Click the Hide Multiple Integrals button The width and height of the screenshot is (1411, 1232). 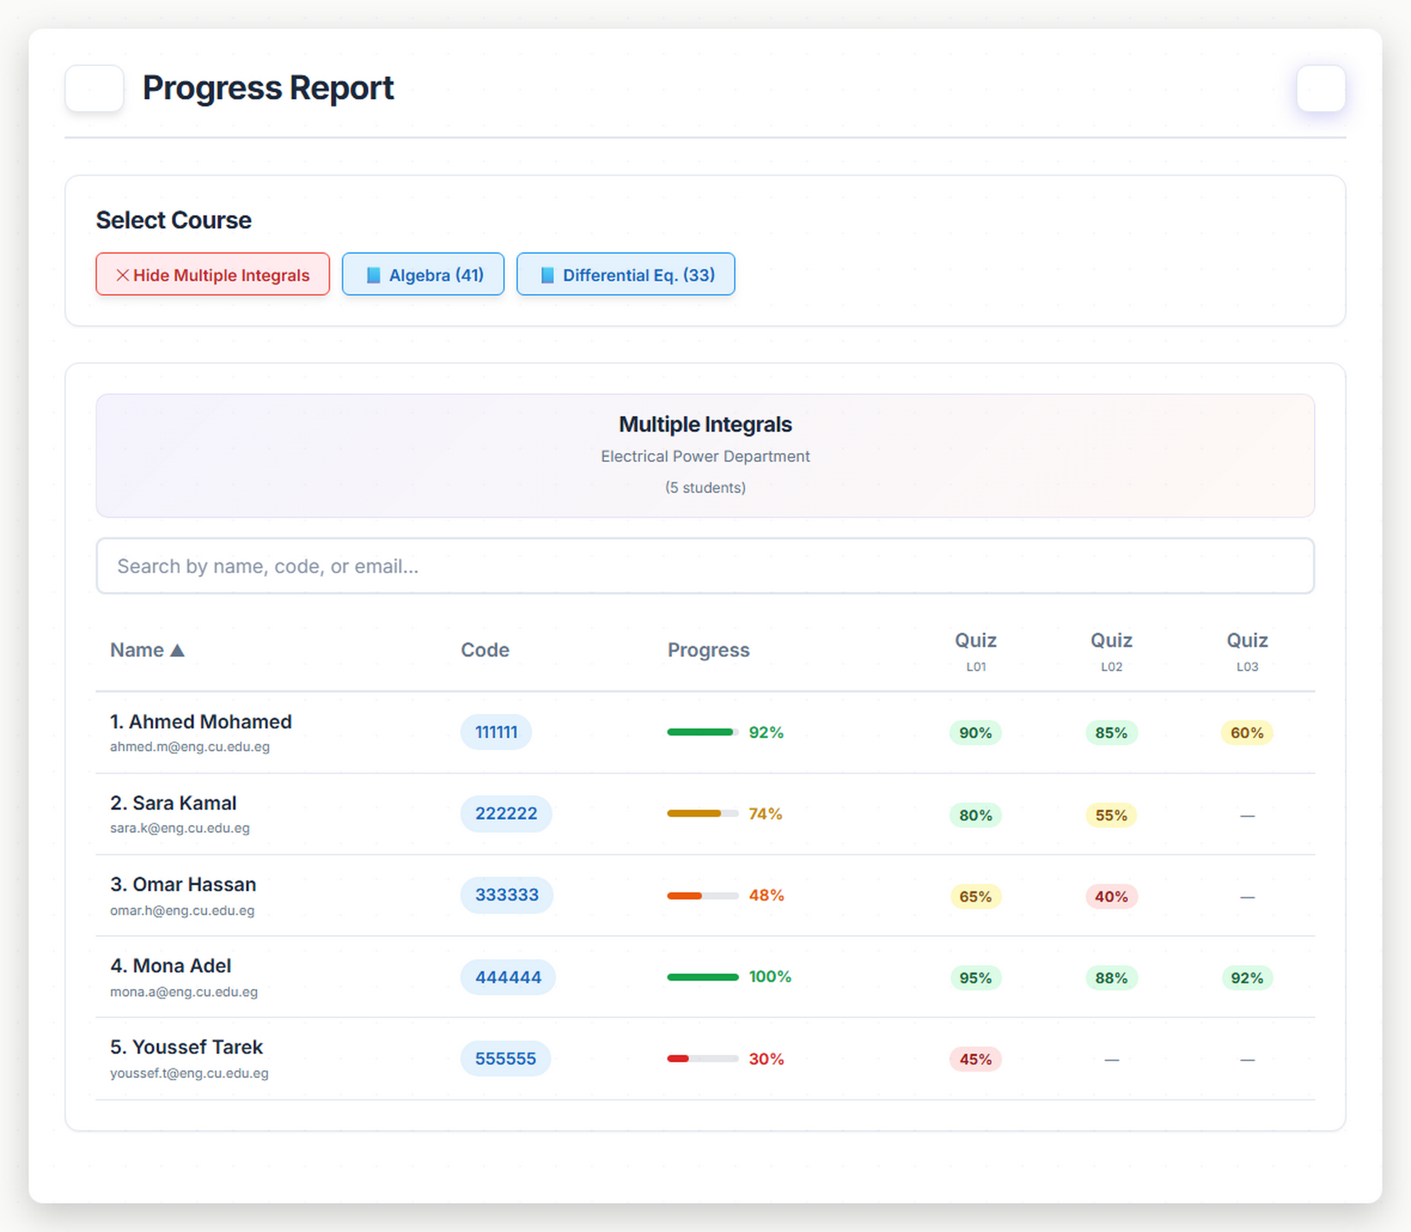coord(212,275)
